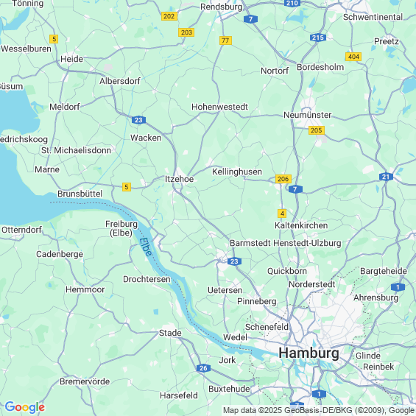The image size is (416, 416).
Task: Click the Elbe river label
Action: 146,247
